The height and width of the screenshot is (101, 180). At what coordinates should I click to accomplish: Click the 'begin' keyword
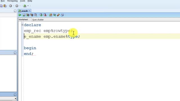tap(30, 48)
